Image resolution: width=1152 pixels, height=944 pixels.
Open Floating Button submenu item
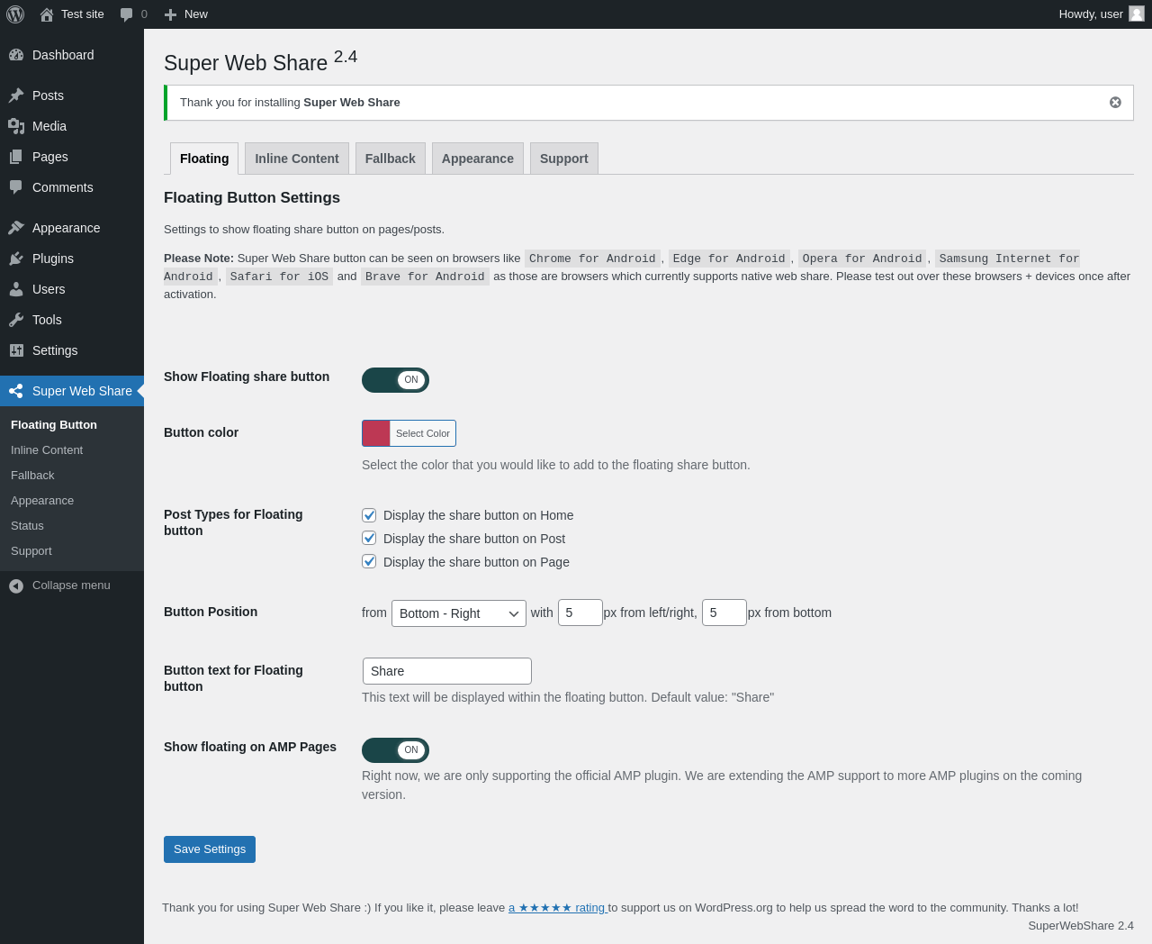pyautogui.click(x=54, y=425)
